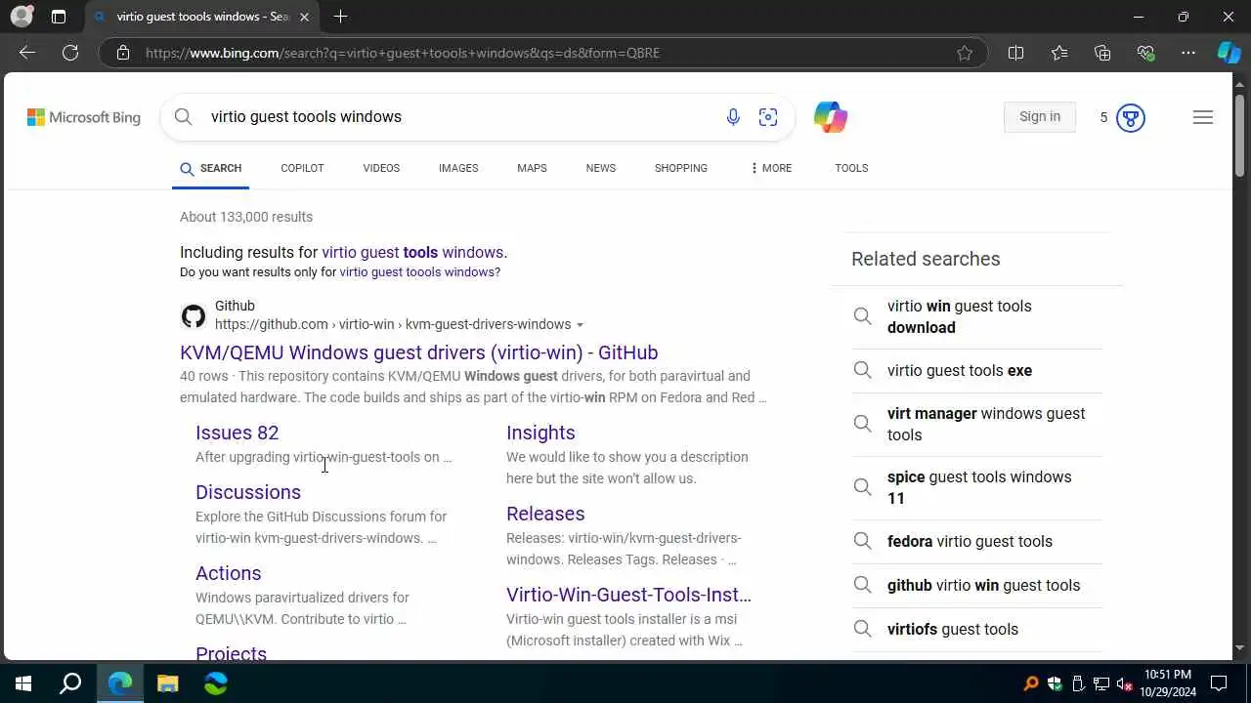The height and width of the screenshot is (703, 1251).
Task: Open the Insights sublink
Action: coord(540,433)
